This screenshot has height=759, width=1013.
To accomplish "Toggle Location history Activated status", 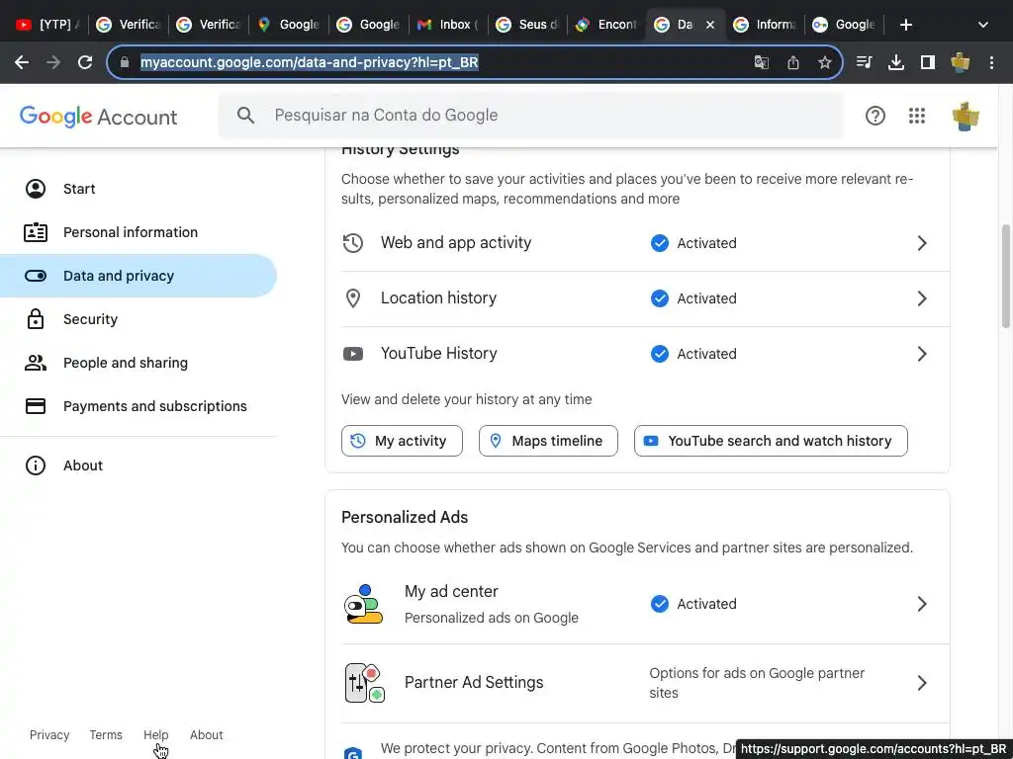I will tap(660, 298).
